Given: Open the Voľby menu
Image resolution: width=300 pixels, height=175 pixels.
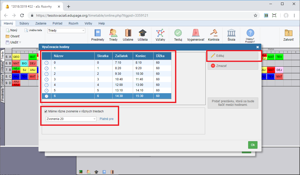Looking at the screenshot, I should click(88, 23).
